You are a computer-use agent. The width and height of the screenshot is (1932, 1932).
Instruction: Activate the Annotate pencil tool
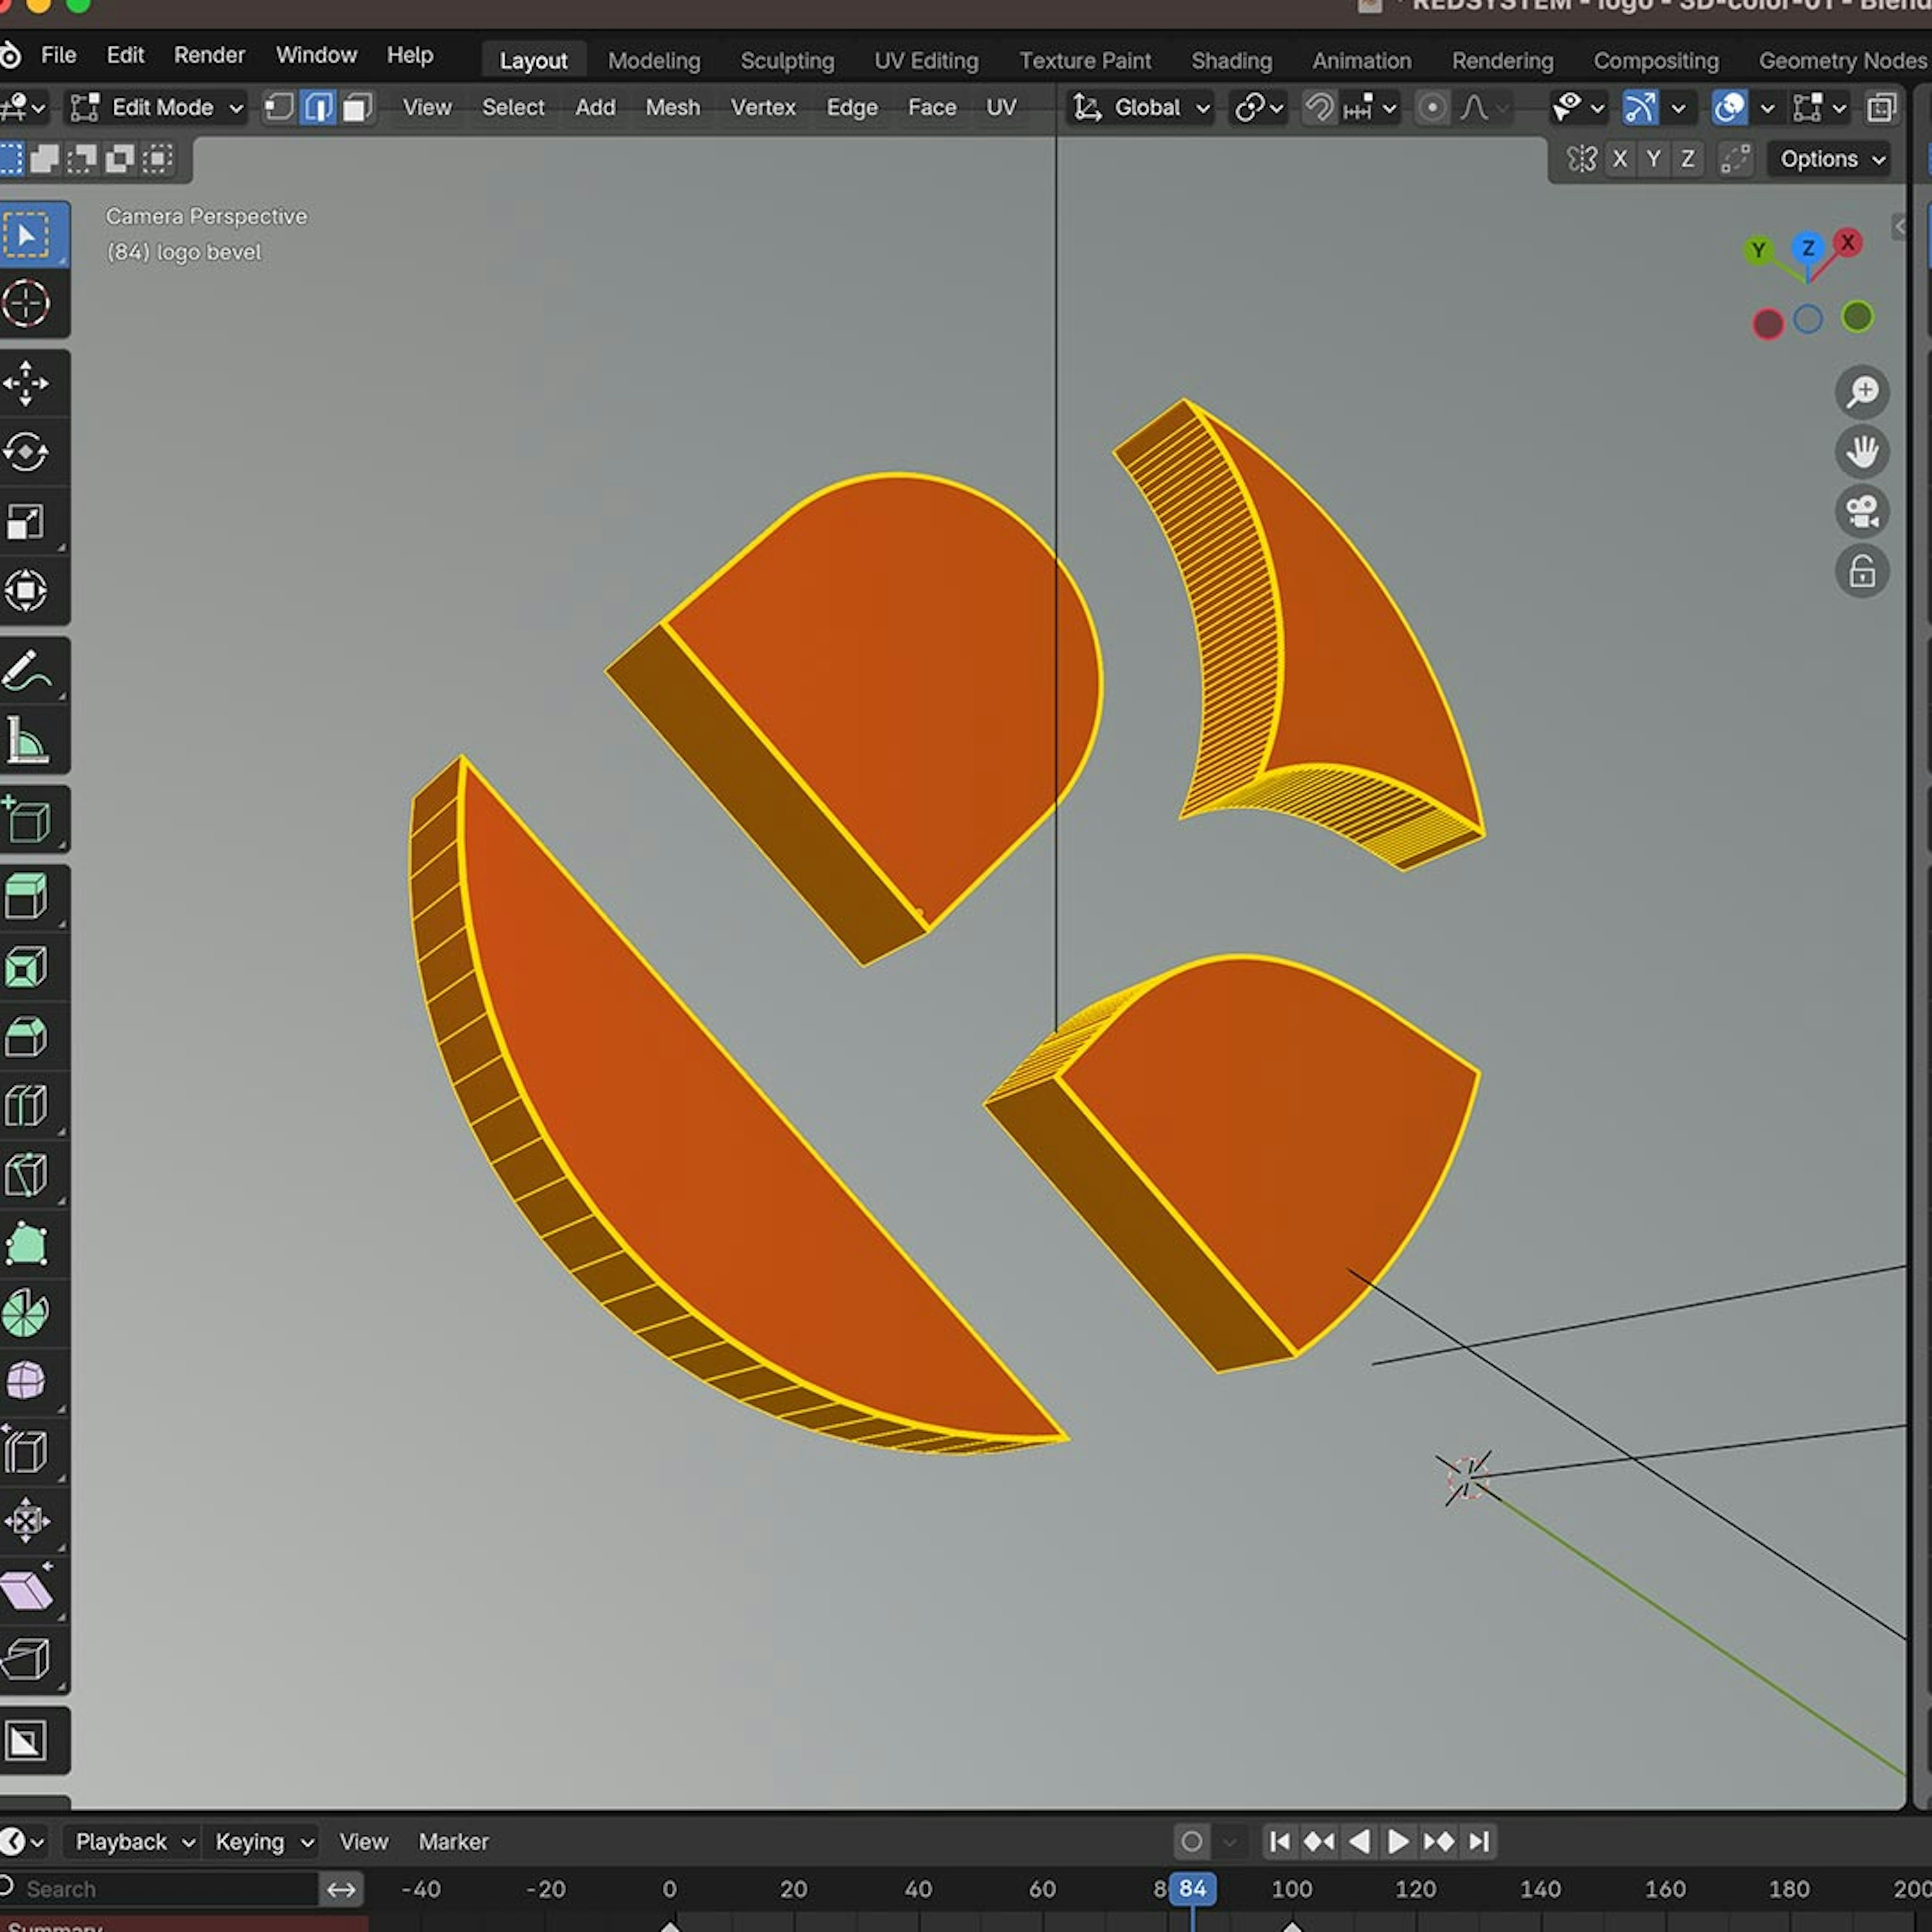(x=26, y=671)
